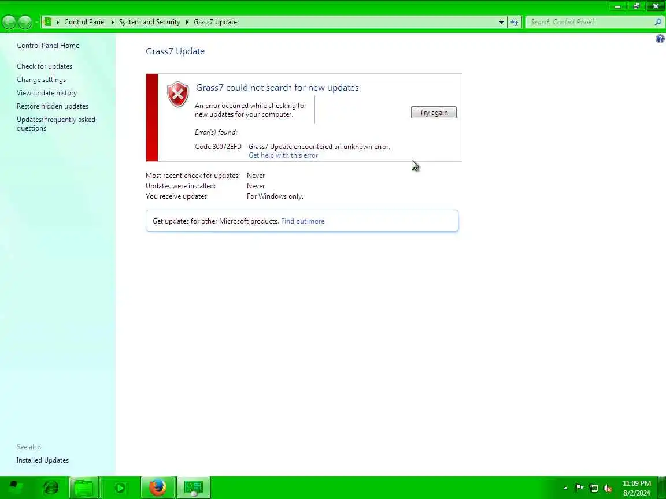The height and width of the screenshot is (499, 666).
Task: Click the Control Panel icon in address bar
Action: click(x=47, y=21)
